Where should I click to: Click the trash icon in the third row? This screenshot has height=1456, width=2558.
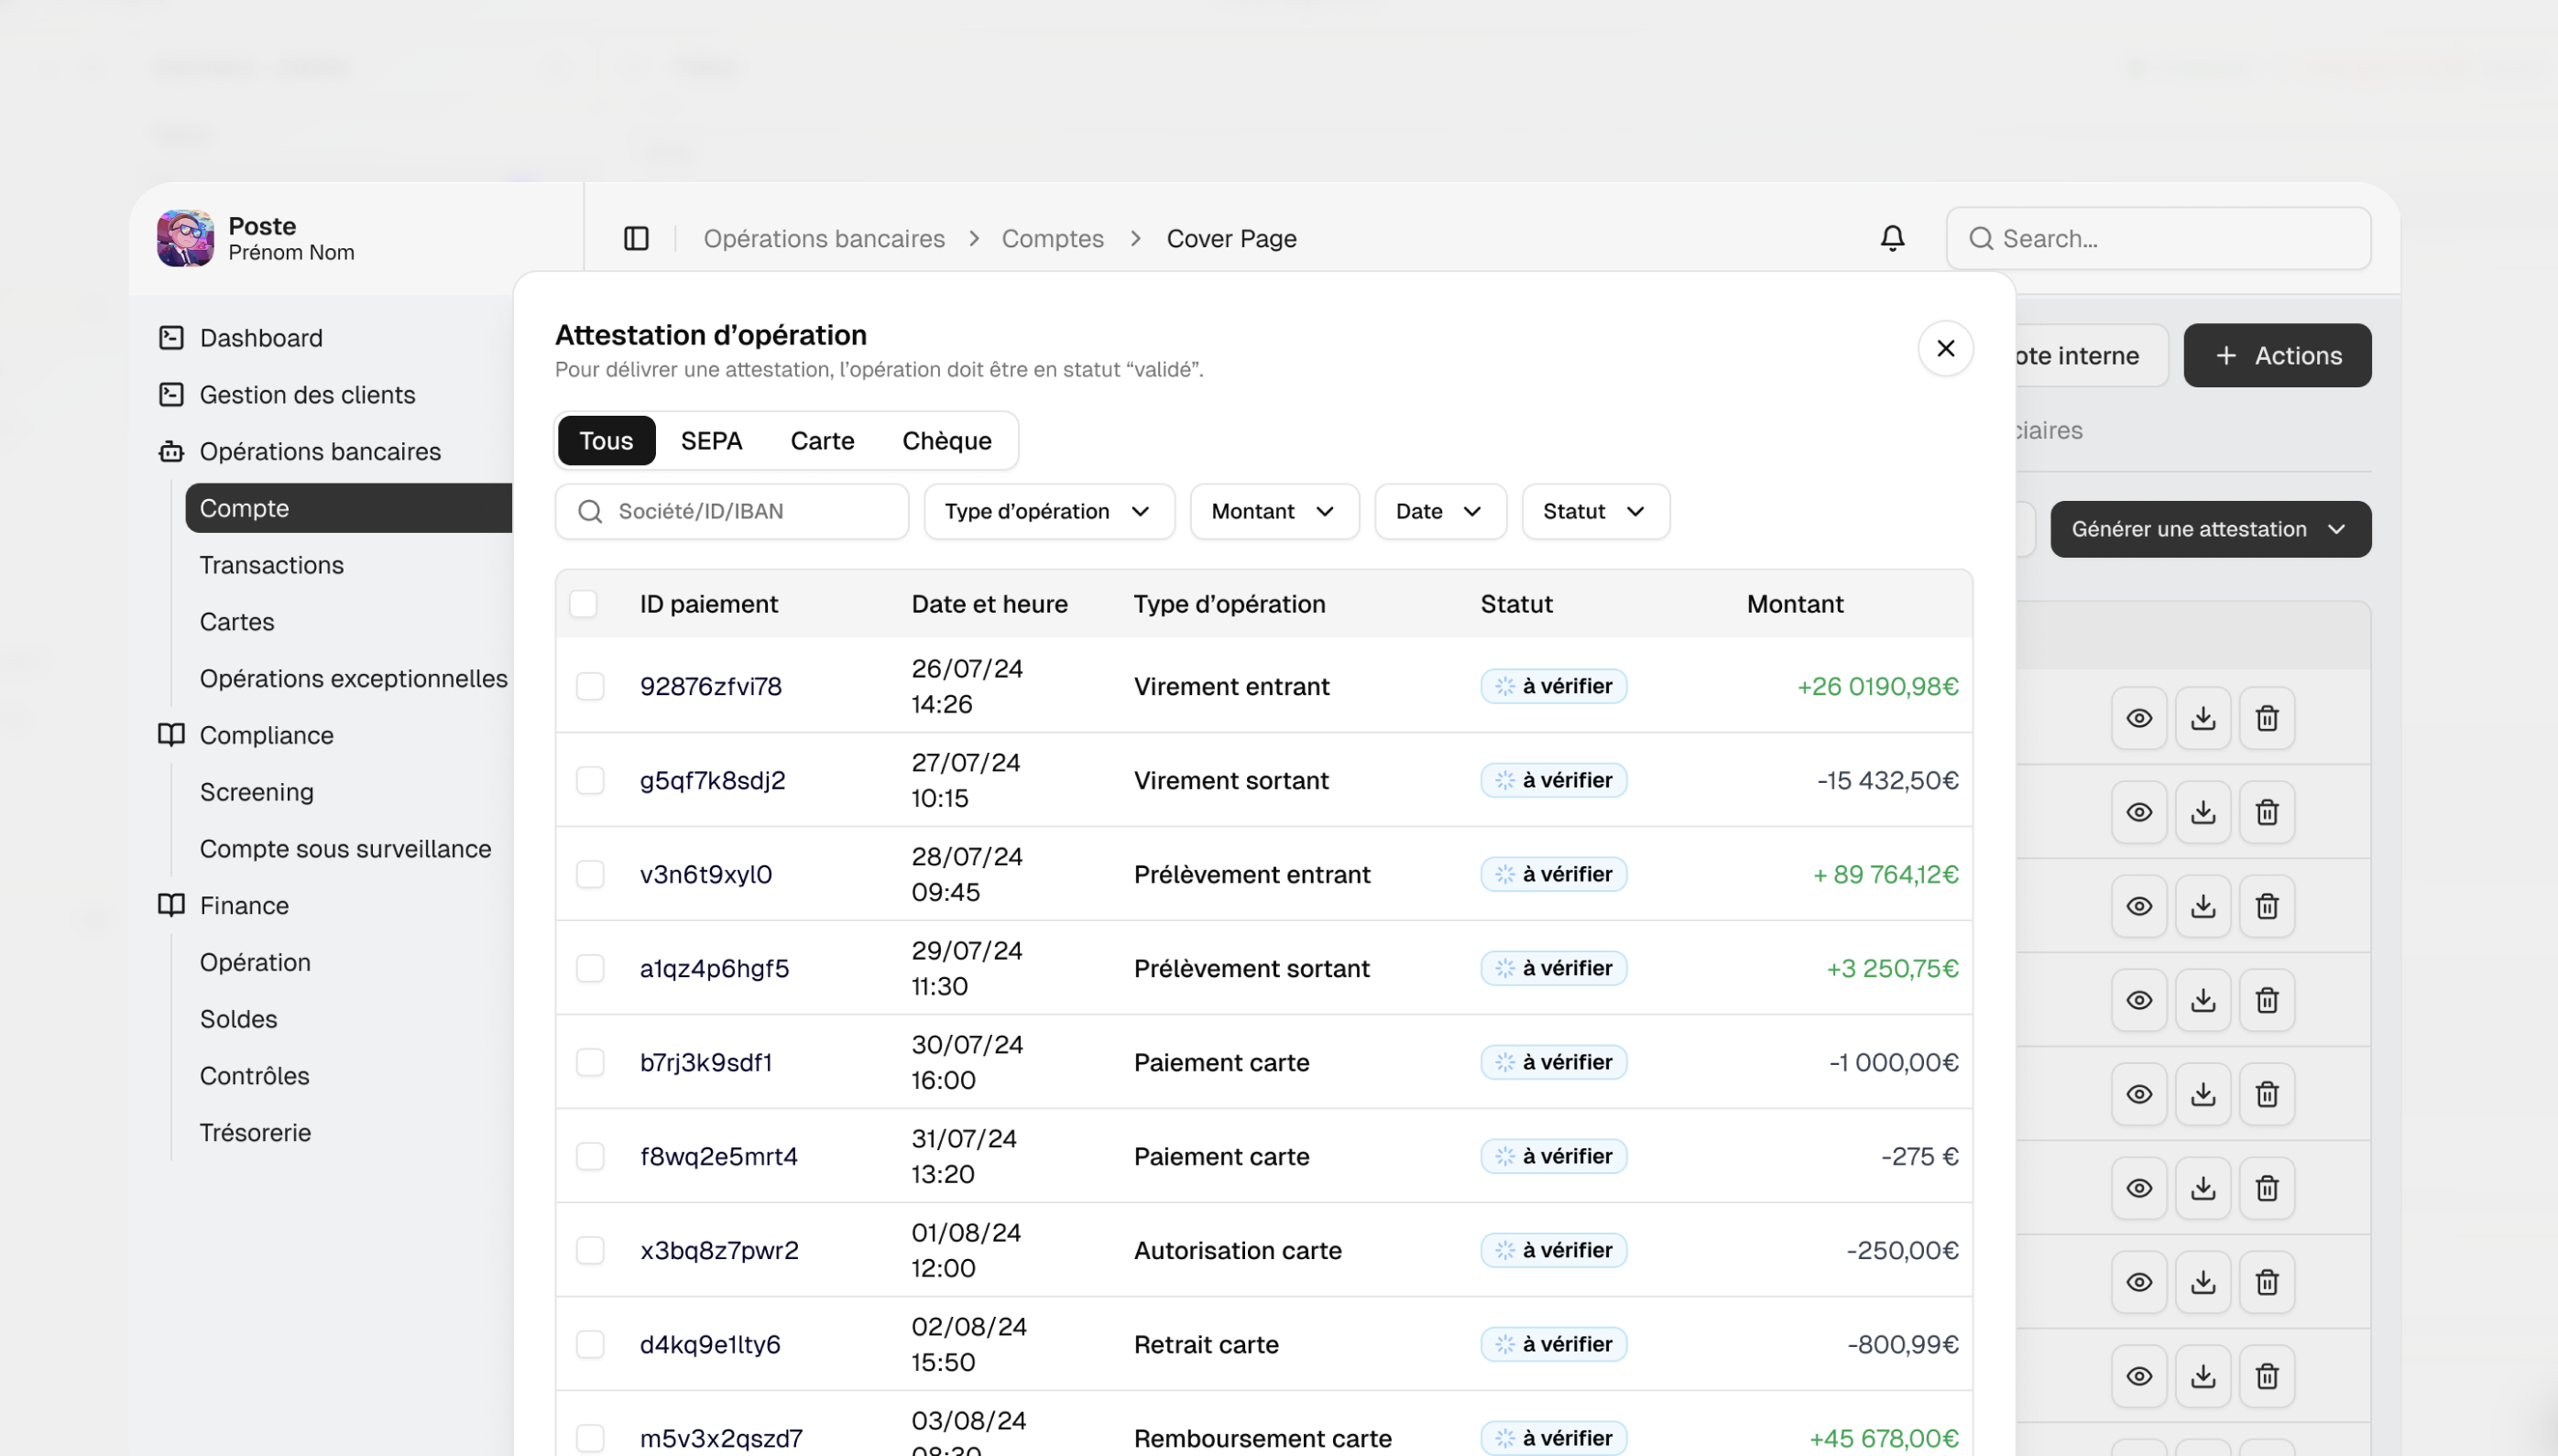coord(2267,906)
